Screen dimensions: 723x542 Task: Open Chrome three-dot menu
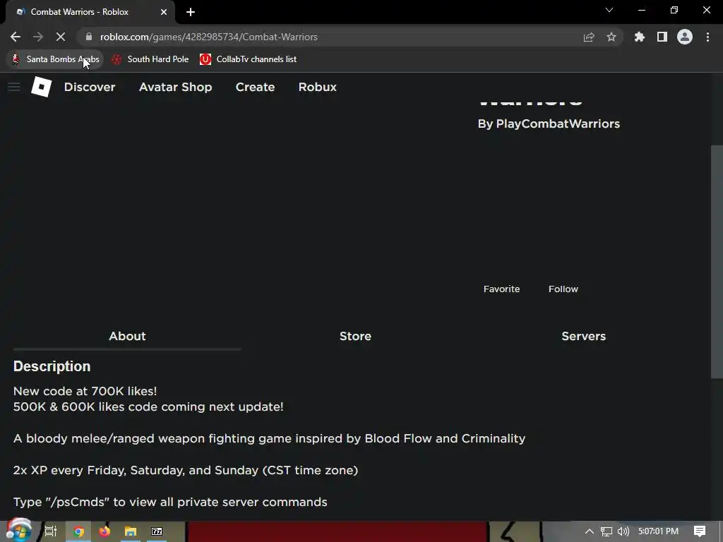(x=707, y=37)
